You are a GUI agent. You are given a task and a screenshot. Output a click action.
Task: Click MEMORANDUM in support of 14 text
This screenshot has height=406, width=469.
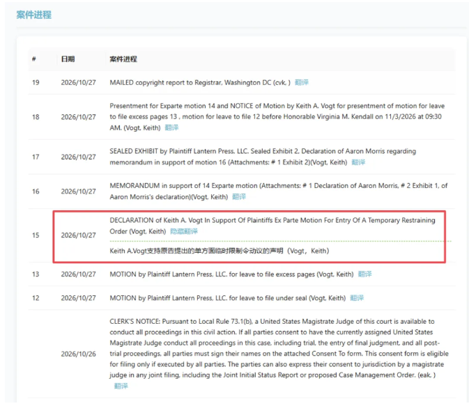point(279,191)
